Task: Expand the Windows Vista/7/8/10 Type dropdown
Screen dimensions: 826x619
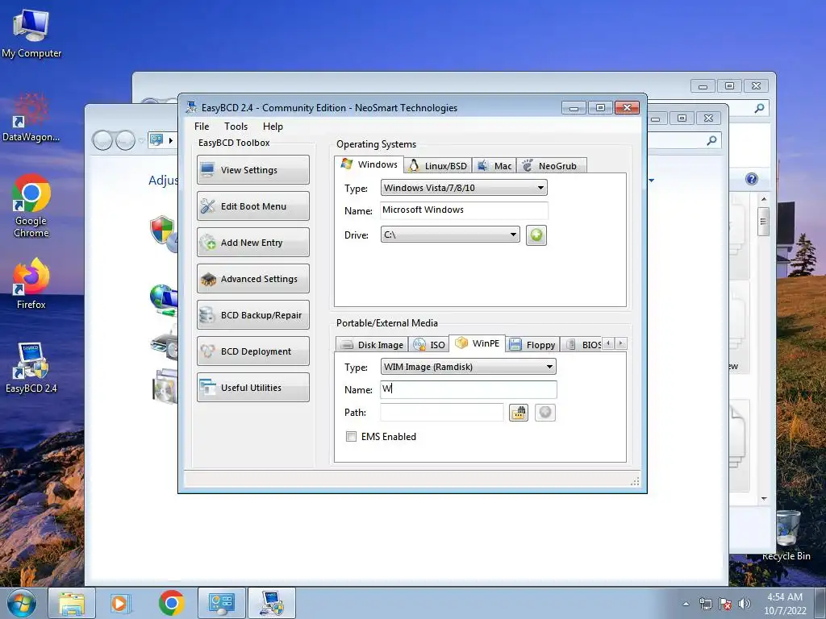Action: 464,188
